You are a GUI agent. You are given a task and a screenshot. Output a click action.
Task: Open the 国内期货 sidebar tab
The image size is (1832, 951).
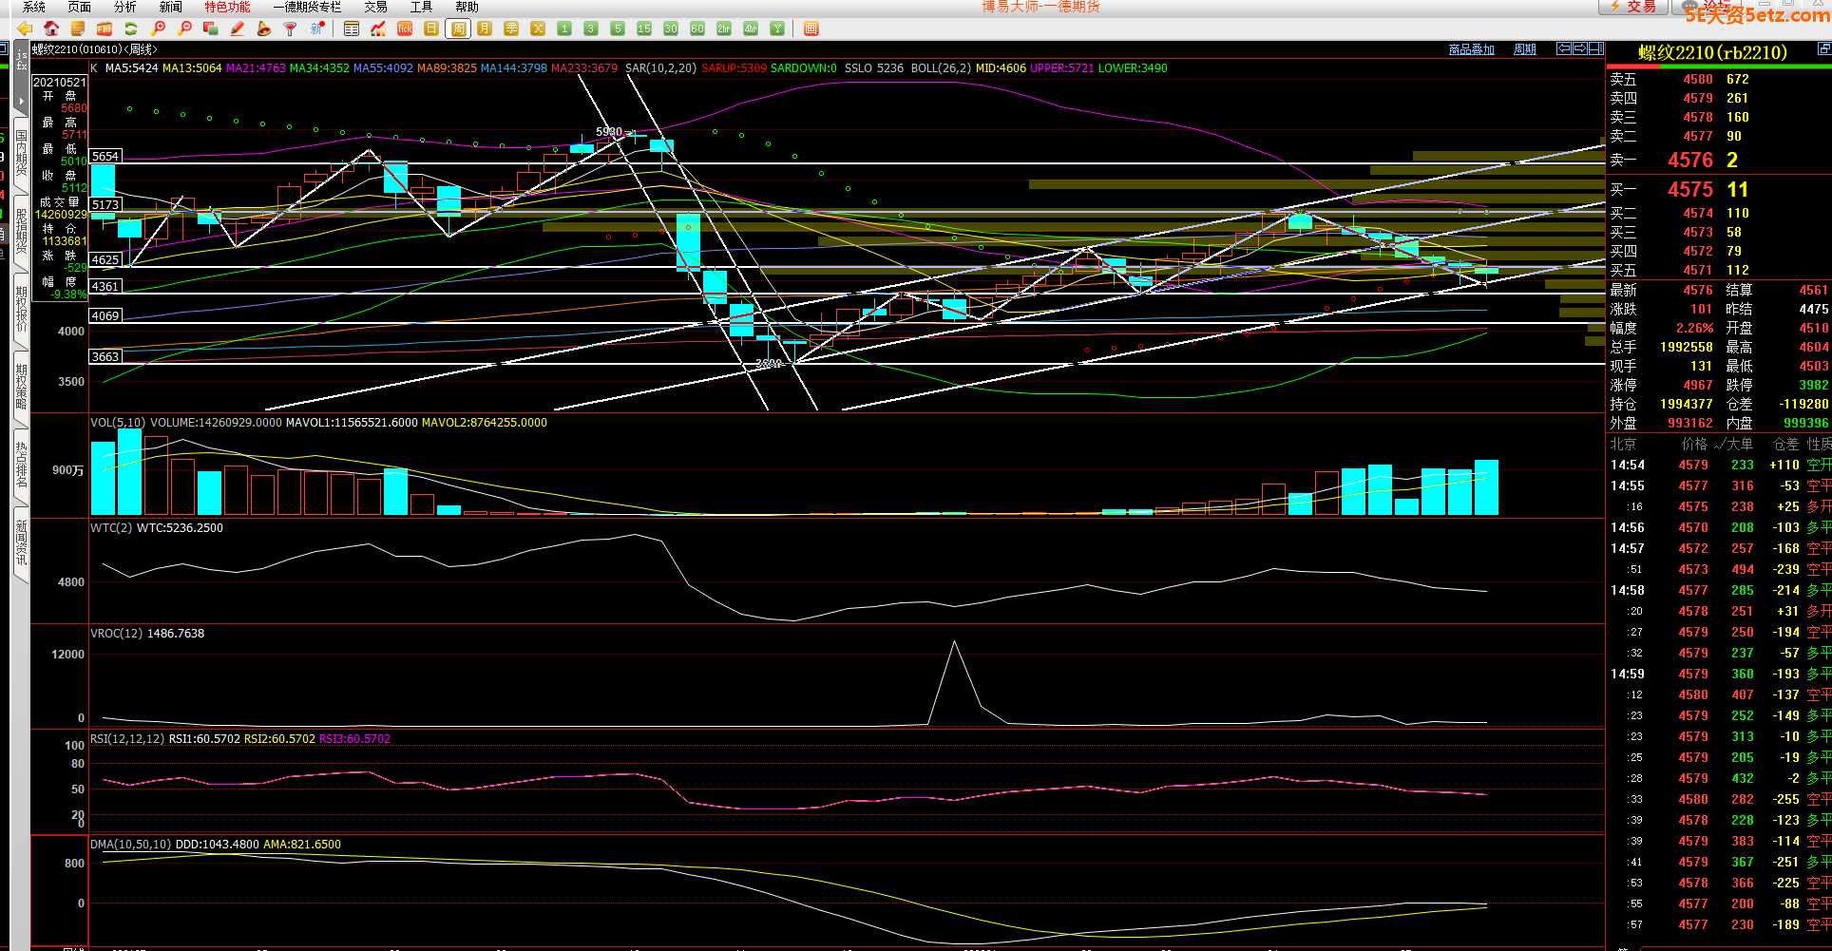pyautogui.click(x=21, y=154)
